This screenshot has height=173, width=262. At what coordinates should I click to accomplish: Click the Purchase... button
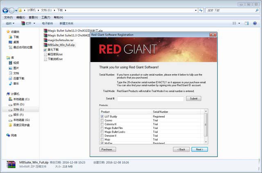coord(108,149)
